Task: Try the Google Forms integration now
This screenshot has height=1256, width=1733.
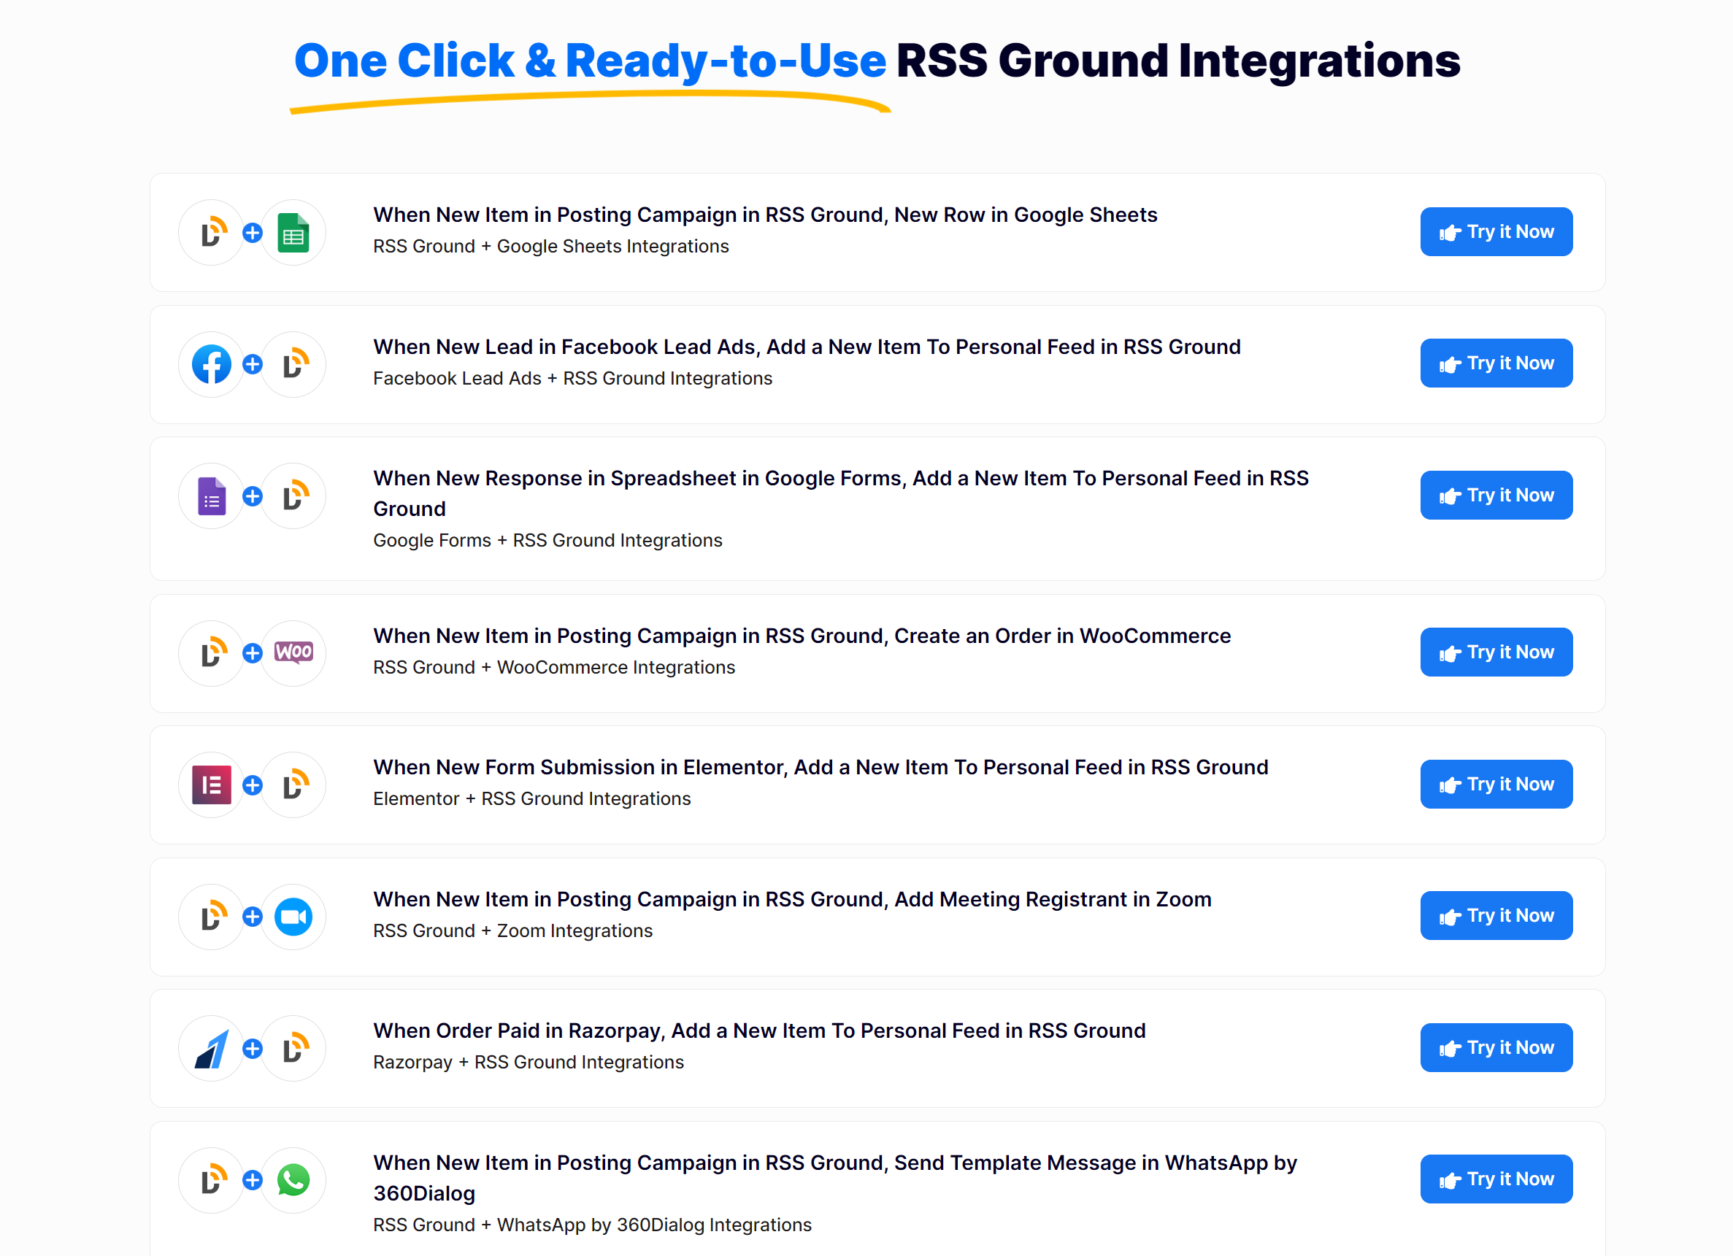Action: click(x=1496, y=495)
